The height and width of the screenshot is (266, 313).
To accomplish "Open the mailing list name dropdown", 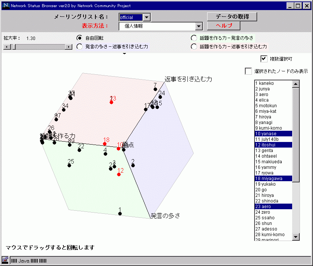I will point(147,17).
